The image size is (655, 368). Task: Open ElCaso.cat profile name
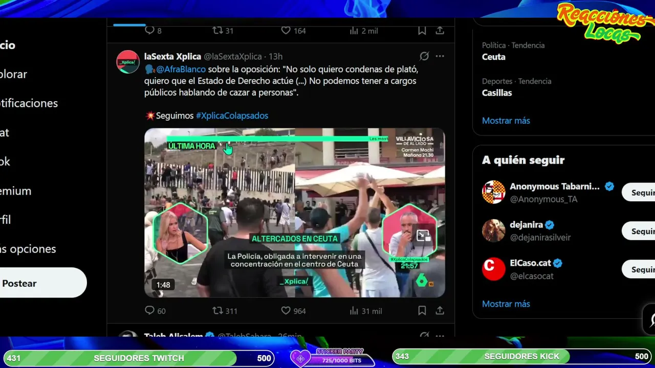(x=530, y=263)
